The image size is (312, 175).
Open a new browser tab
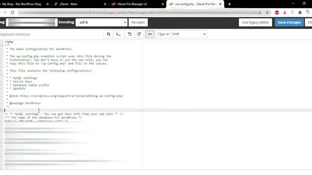click(x=230, y=4)
